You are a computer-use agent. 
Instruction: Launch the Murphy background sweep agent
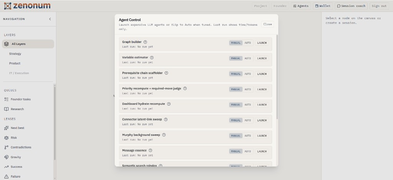262,135
